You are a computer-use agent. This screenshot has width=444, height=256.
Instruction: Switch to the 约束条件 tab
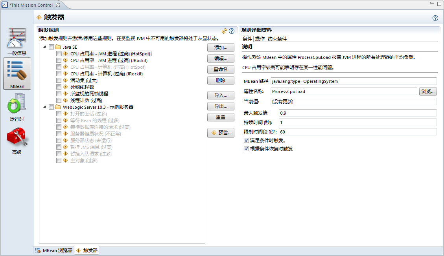tap(277, 38)
